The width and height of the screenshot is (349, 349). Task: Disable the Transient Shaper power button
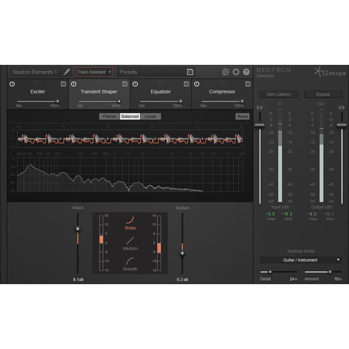pyautogui.click(x=73, y=84)
